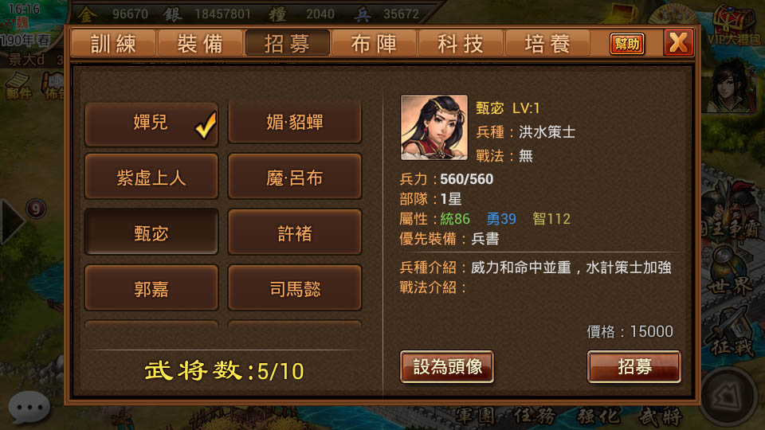Click the 招募 recruit button

(634, 366)
